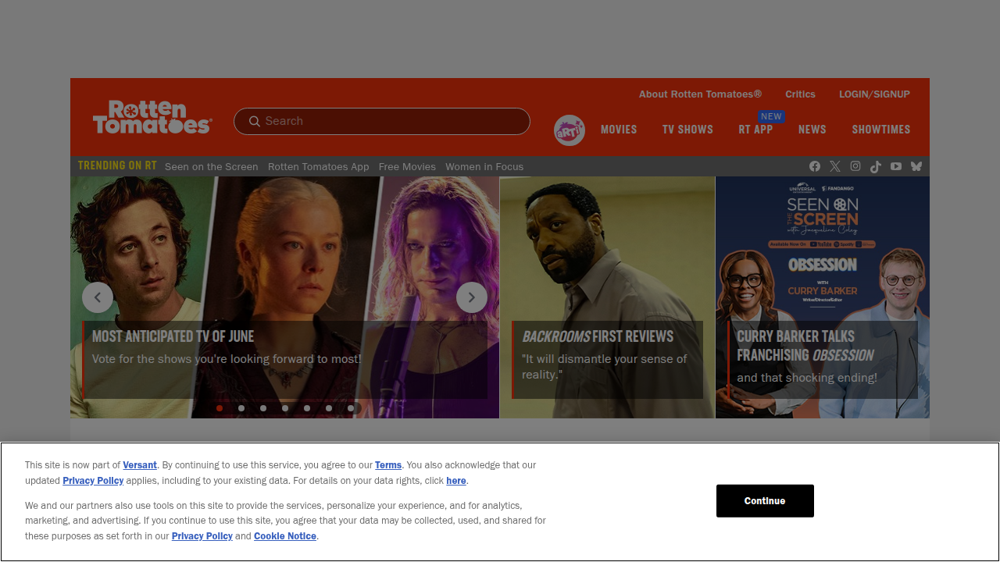Go to previous carousel slide arrow
This screenshot has width=1000, height=562.
pos(98,297)
